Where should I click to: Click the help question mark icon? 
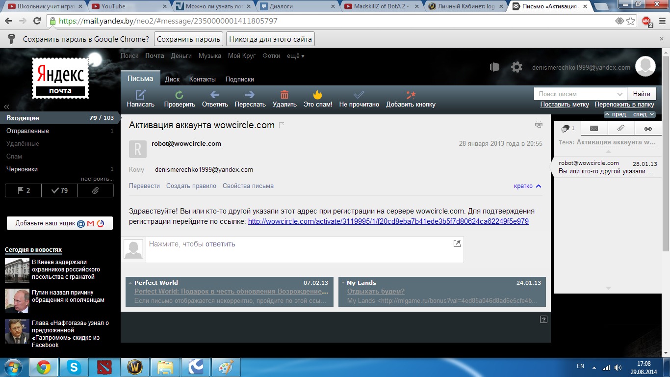tap(543, 319)
